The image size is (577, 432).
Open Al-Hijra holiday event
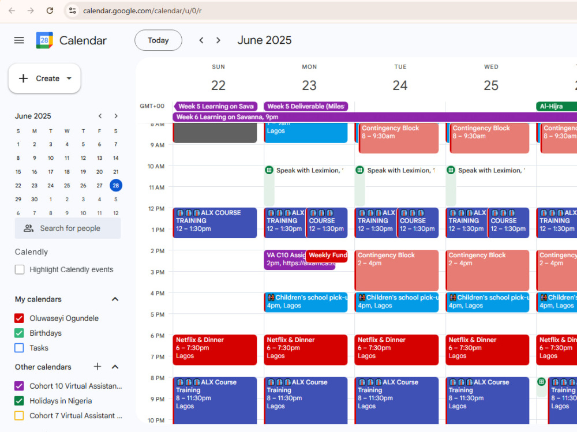[x=556, y=106]
